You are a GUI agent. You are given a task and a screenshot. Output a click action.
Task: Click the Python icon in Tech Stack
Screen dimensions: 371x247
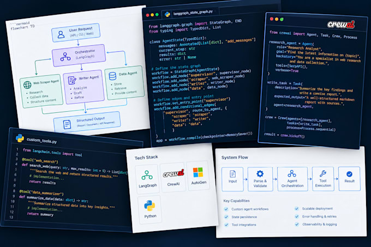(150, 206)
